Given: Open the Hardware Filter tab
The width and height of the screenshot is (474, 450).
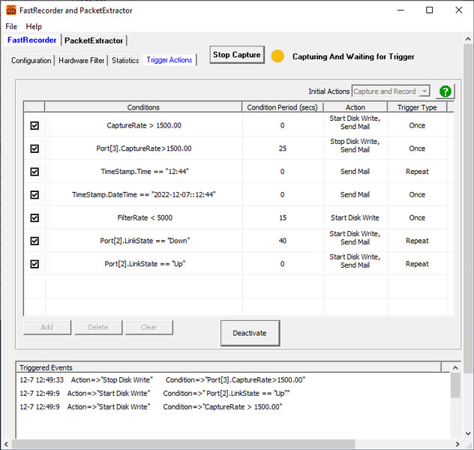Looking at the screenshot, I should [x=81, y=61].
